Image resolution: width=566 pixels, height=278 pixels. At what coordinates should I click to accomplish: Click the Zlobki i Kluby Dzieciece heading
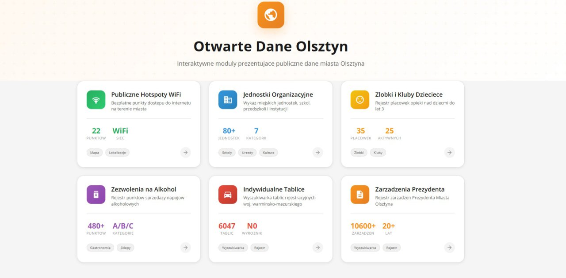point(409,94)
